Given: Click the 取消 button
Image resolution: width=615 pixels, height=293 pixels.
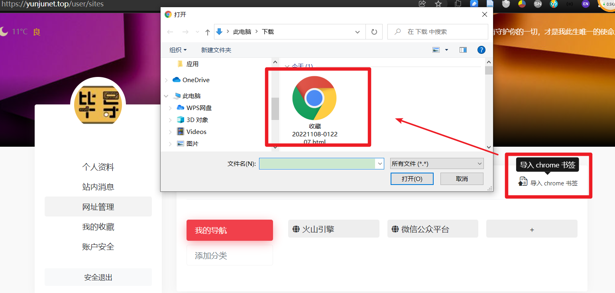Looking at the screenshot, I should pyautogui.click(x=462, y=179).
